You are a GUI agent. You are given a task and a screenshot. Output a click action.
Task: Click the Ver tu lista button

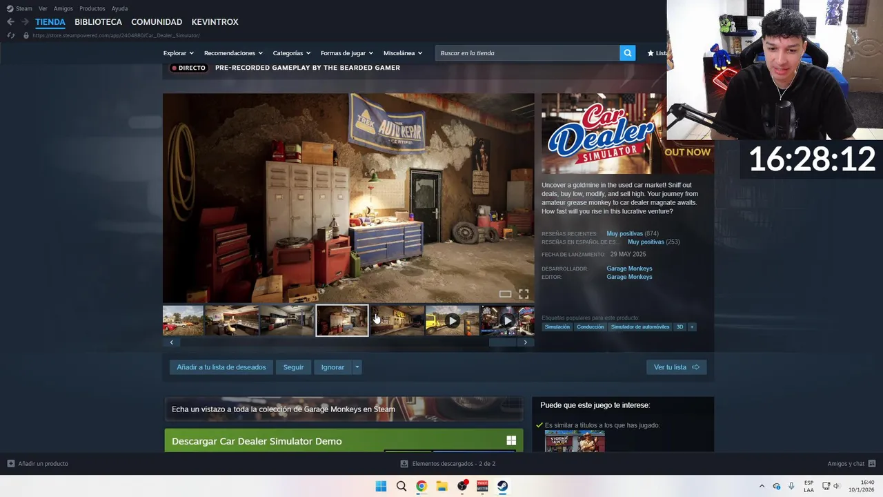point(676,367)
